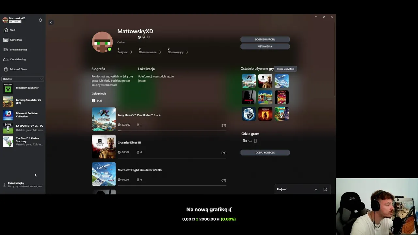
Task: Open Minecraft Launcher from recent list
Action: [23, 88]
